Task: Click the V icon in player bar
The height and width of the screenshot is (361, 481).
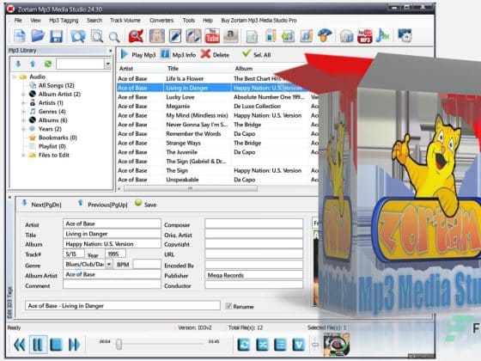Action: [299, 345]
